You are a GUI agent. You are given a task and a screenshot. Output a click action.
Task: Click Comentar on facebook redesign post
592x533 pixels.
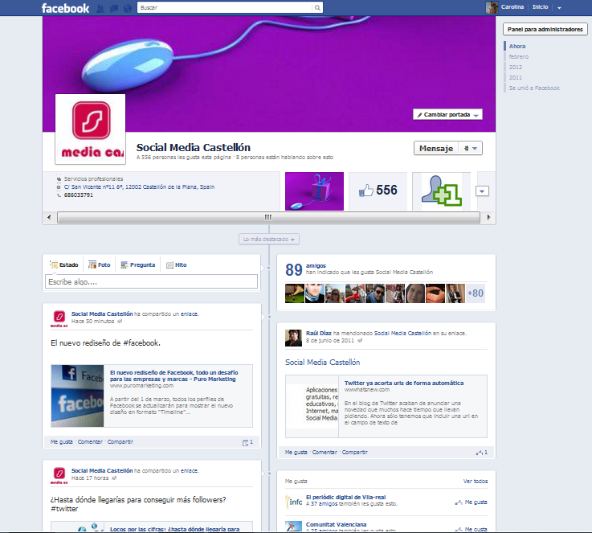click(90, 441)
